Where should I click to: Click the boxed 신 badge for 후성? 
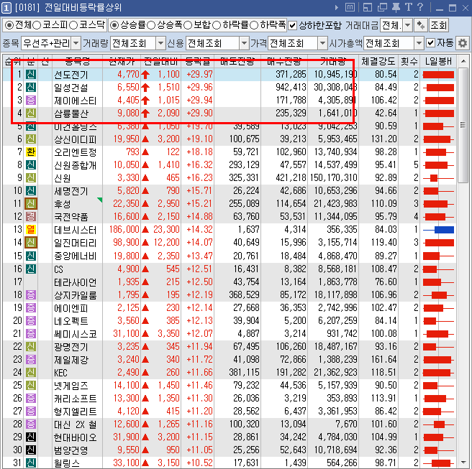pyautogui.click(x=31, y=204)
